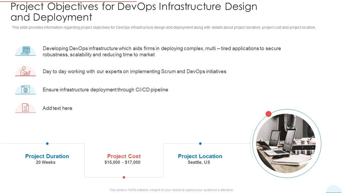
Task: Select the red dot below Project Cost
Action: coord(124,177)
